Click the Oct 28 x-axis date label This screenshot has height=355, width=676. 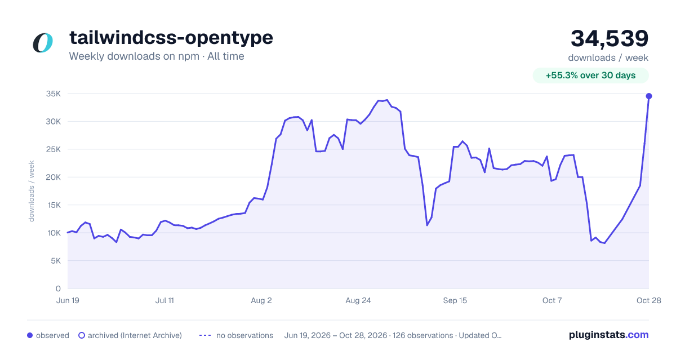click(x=649, y=301)
